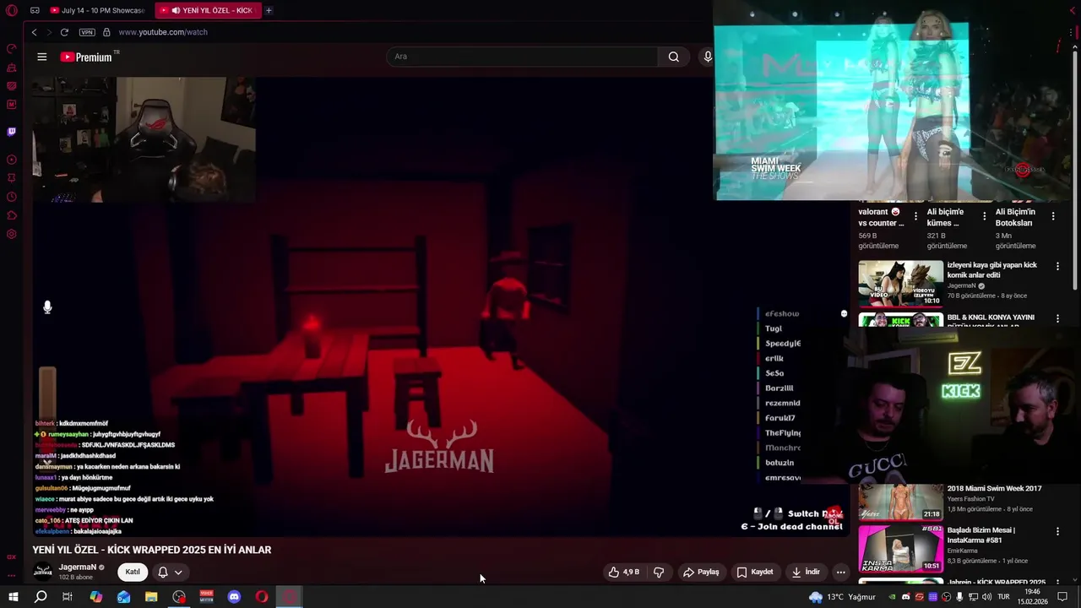Open the Opera GX menu logo
The height and width of the screenshot is (608, 1081).
click(12, 10)
